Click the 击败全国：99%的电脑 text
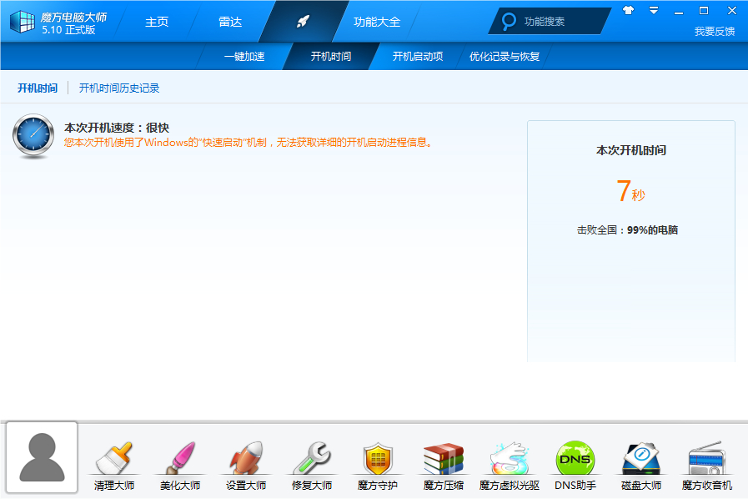This screenshot has width=748, height=499. coord(627,230)
